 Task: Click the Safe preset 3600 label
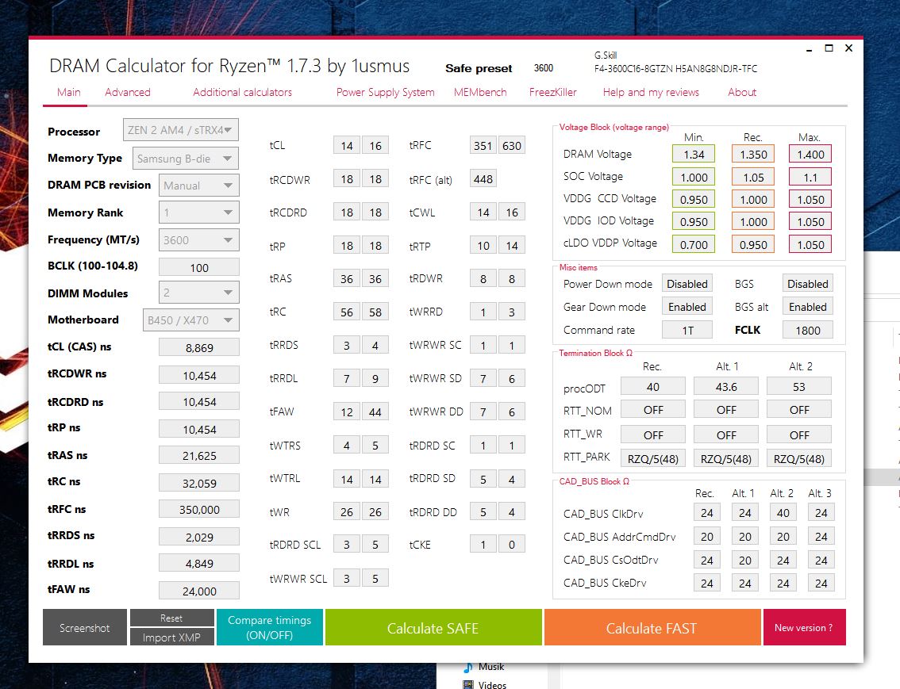tap(543, 68)
